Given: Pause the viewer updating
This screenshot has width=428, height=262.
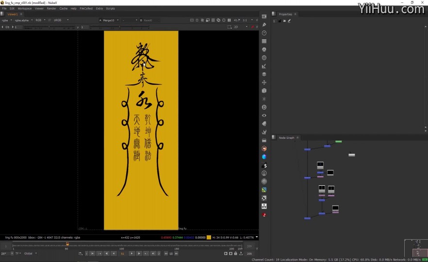Looking at the screenshot, I should tap(229, 20).
